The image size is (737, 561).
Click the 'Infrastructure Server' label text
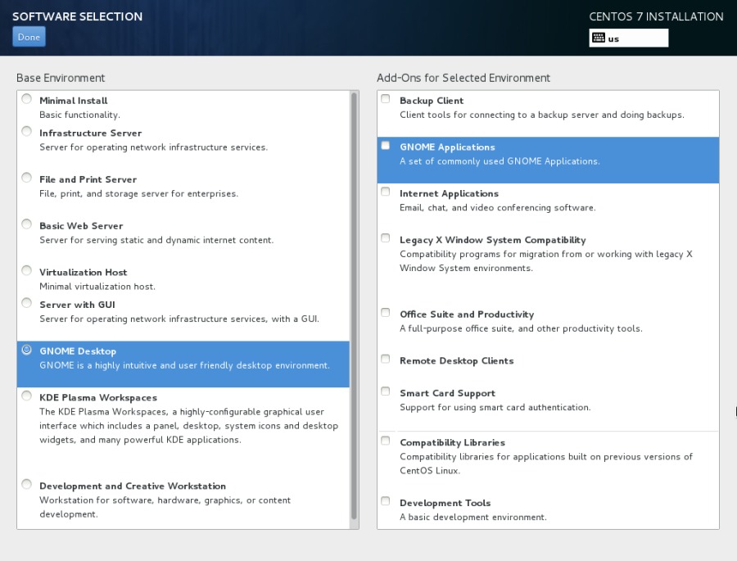(91, 133)
